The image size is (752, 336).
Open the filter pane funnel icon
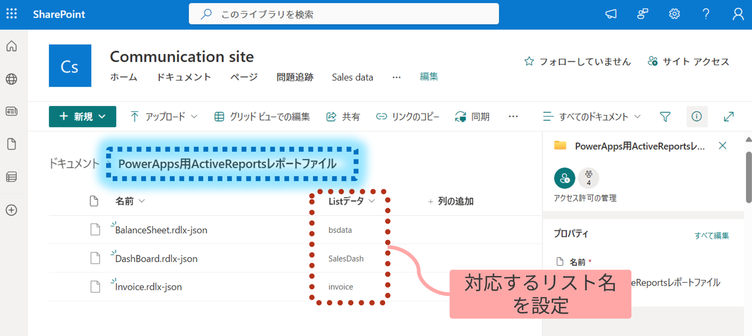coord(665,116)
